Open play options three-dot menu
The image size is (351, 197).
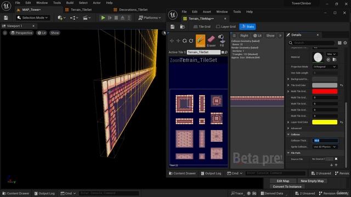click(129, 18)
